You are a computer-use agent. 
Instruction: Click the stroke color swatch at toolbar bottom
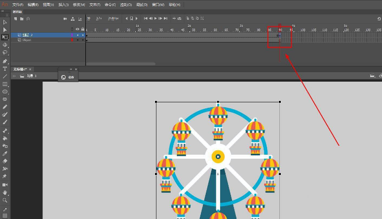[x=5, y=216]
